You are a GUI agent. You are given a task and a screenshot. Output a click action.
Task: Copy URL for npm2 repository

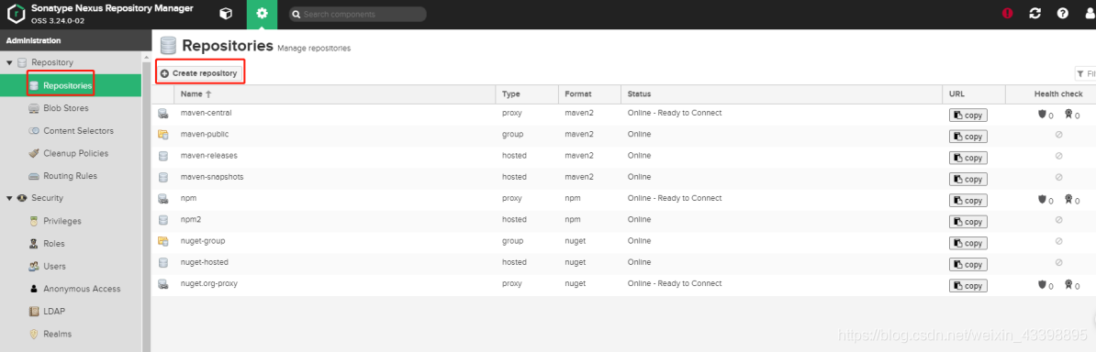[968, 222]
